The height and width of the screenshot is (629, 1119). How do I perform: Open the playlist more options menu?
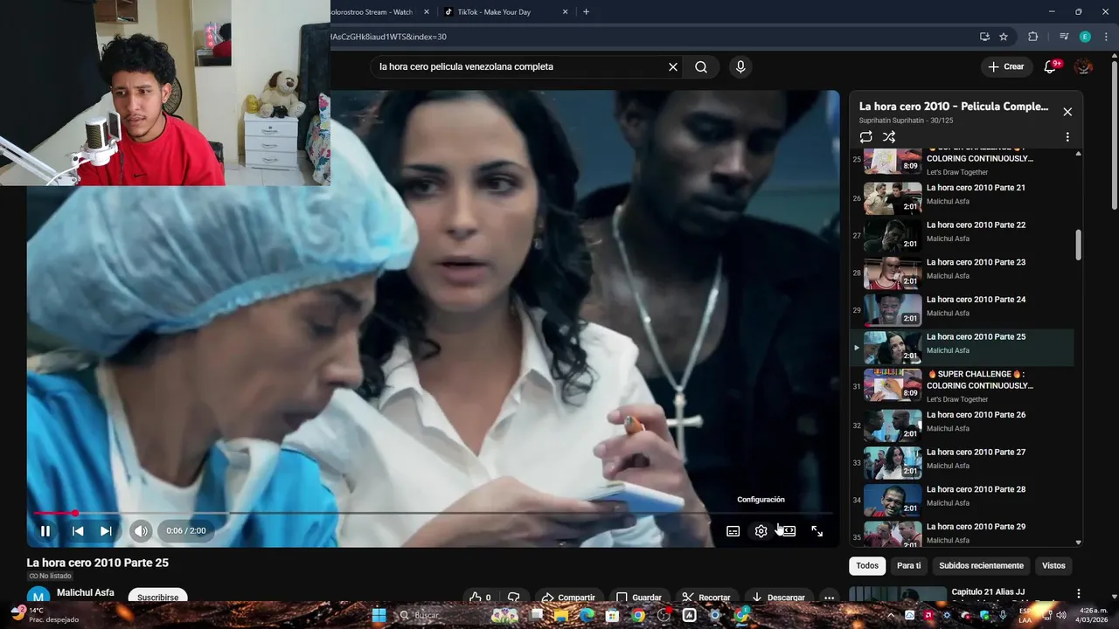tap(1067, 137)
